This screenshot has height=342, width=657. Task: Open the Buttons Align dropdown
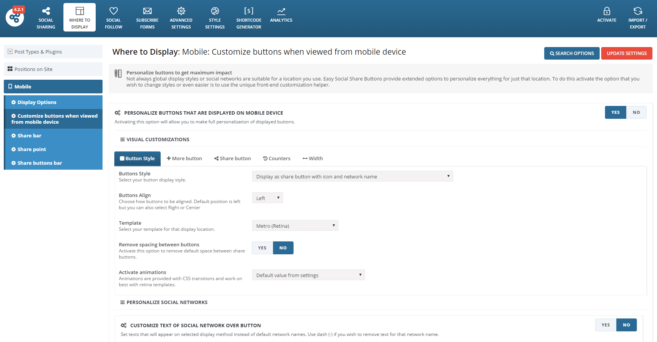pos(267,198)
